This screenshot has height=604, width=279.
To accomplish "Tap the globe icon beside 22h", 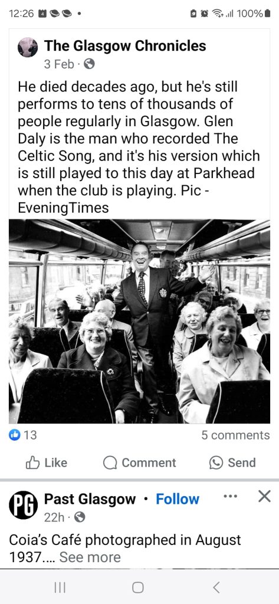I will 80,517.
